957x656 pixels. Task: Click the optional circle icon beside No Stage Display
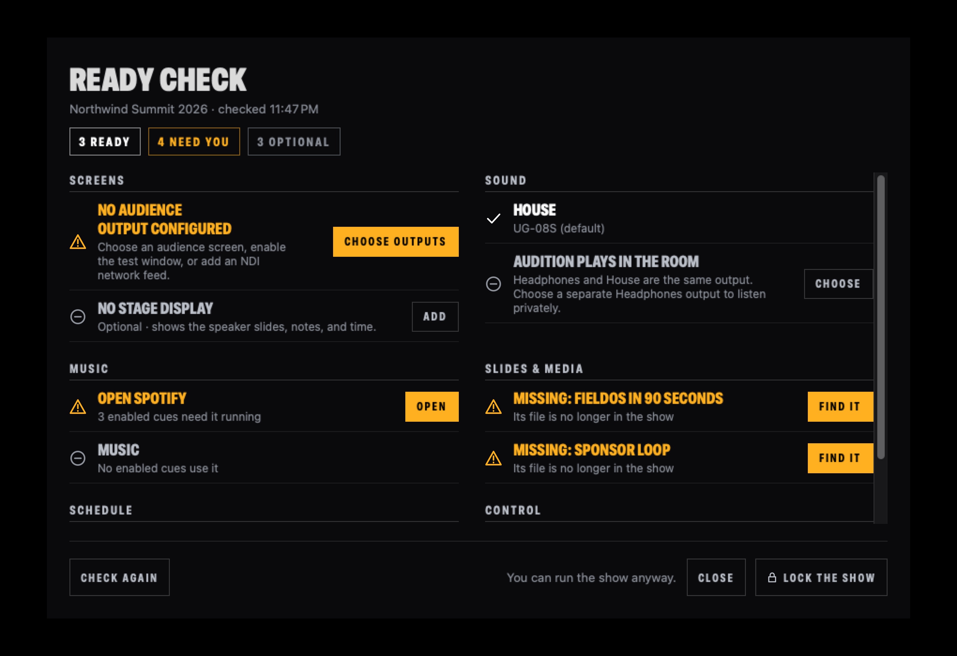coord(78,317)
